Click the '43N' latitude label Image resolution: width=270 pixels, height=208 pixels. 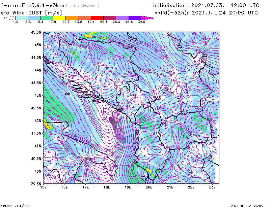tap(38, 95)
